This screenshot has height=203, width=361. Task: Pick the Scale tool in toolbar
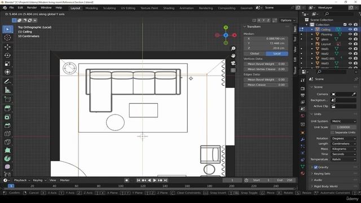click(x=7, y=64)
